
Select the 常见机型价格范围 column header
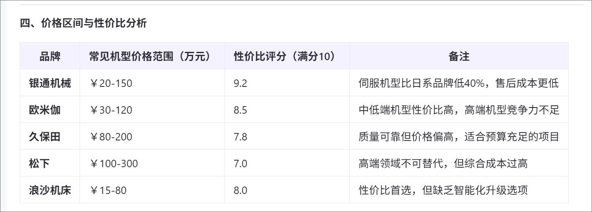(x=149, y=56)
